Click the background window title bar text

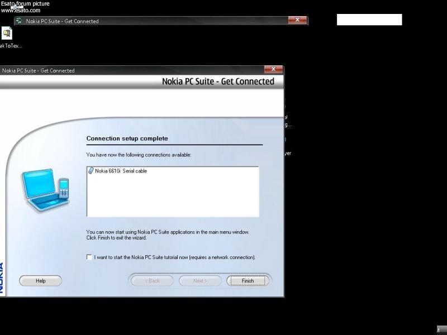pos(62,21)
